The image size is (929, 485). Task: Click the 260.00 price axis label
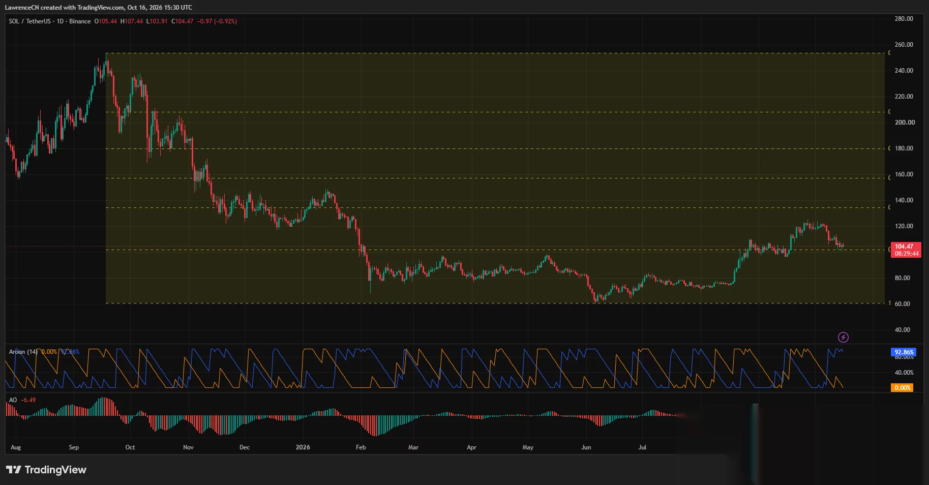[904, 45]
